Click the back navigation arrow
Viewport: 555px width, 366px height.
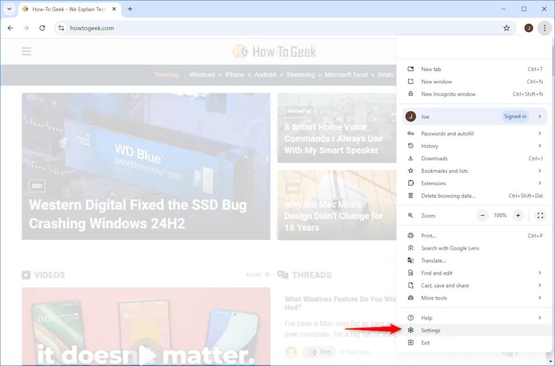(x=10, y=28)
